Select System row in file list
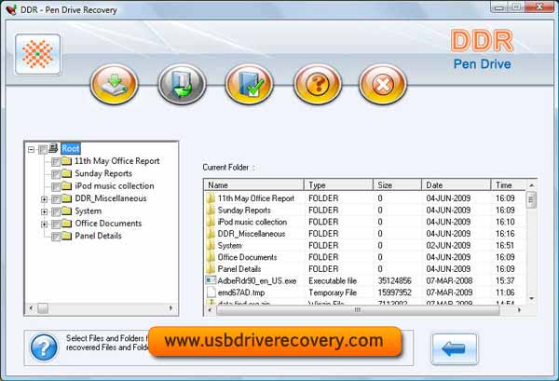559x381 pixels. click(x=364, y=245)
